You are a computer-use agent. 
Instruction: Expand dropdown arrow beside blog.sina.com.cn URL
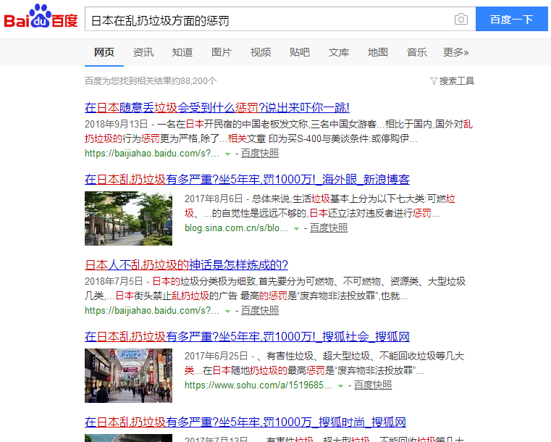click(297, 228)
